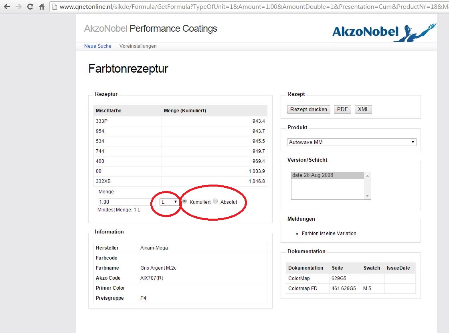Click the browser forward arrow
Screen dimensions: 449x333
click(x=18, y=6)
